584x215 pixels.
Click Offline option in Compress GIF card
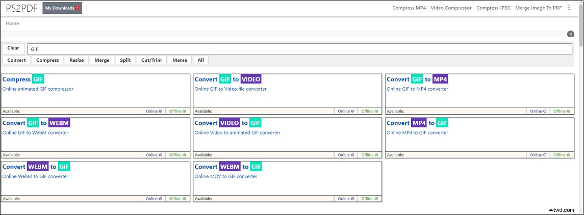[x=177, y=111]
